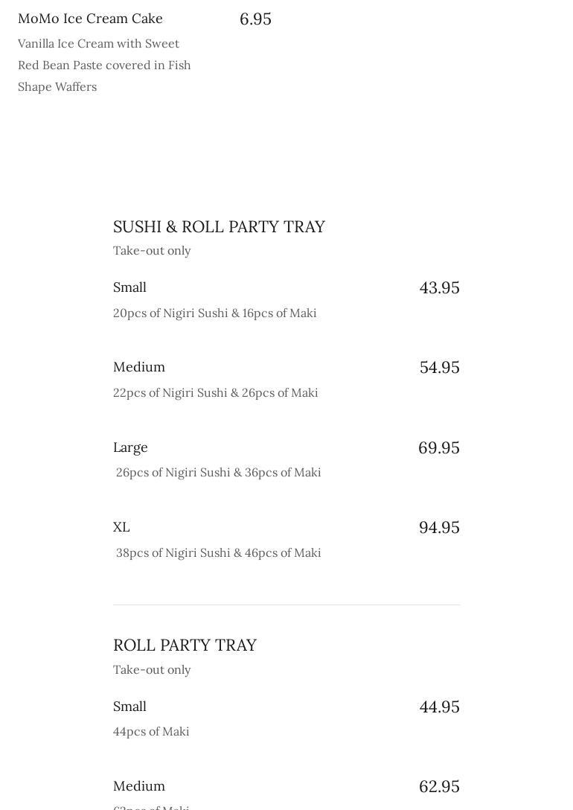Open the SUSHI & ROLL PARTY TRAY heading
This screenshot has width=573, height=810.
tap(219, 226)
